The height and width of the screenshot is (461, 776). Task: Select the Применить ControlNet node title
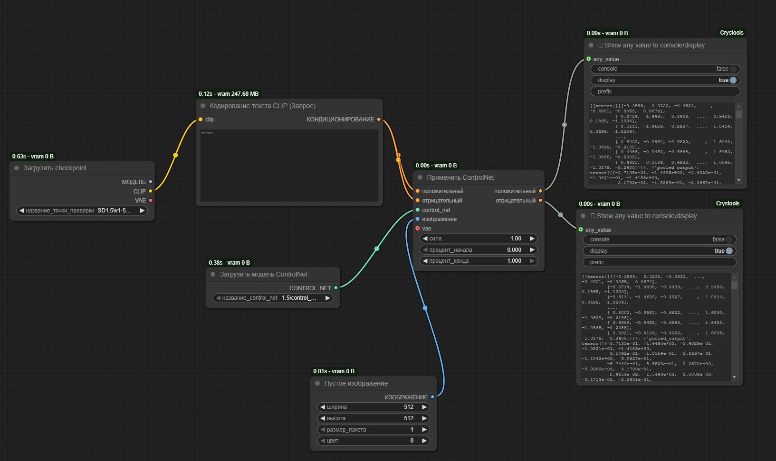[460, 177]
